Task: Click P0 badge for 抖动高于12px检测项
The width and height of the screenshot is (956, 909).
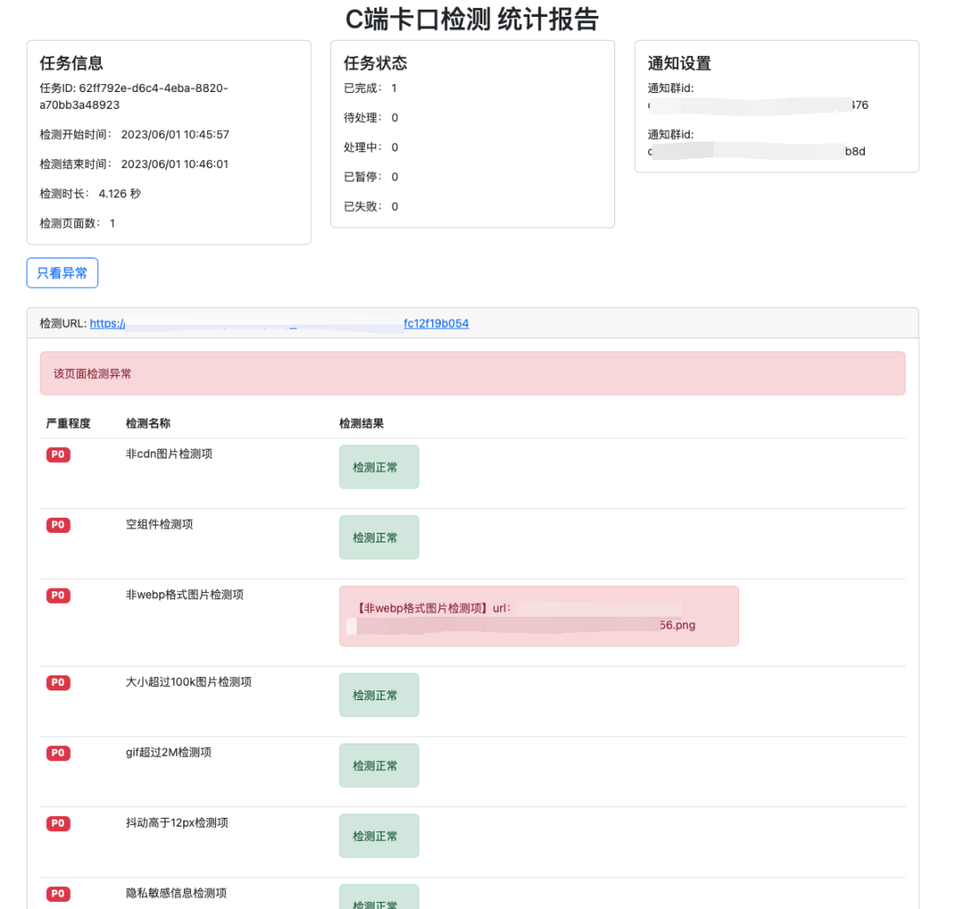Action: [x=58, y=824]
